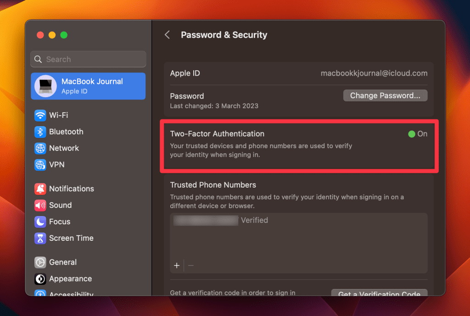
Task: Open Wi-Fi settings icon in sidebar
Action: click(x=40, y=115)
